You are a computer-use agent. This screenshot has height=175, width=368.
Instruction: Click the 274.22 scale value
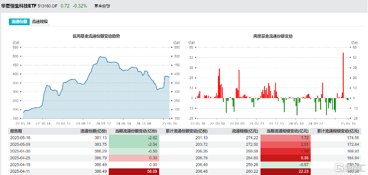pyautogui.click(x=253, y=138)
